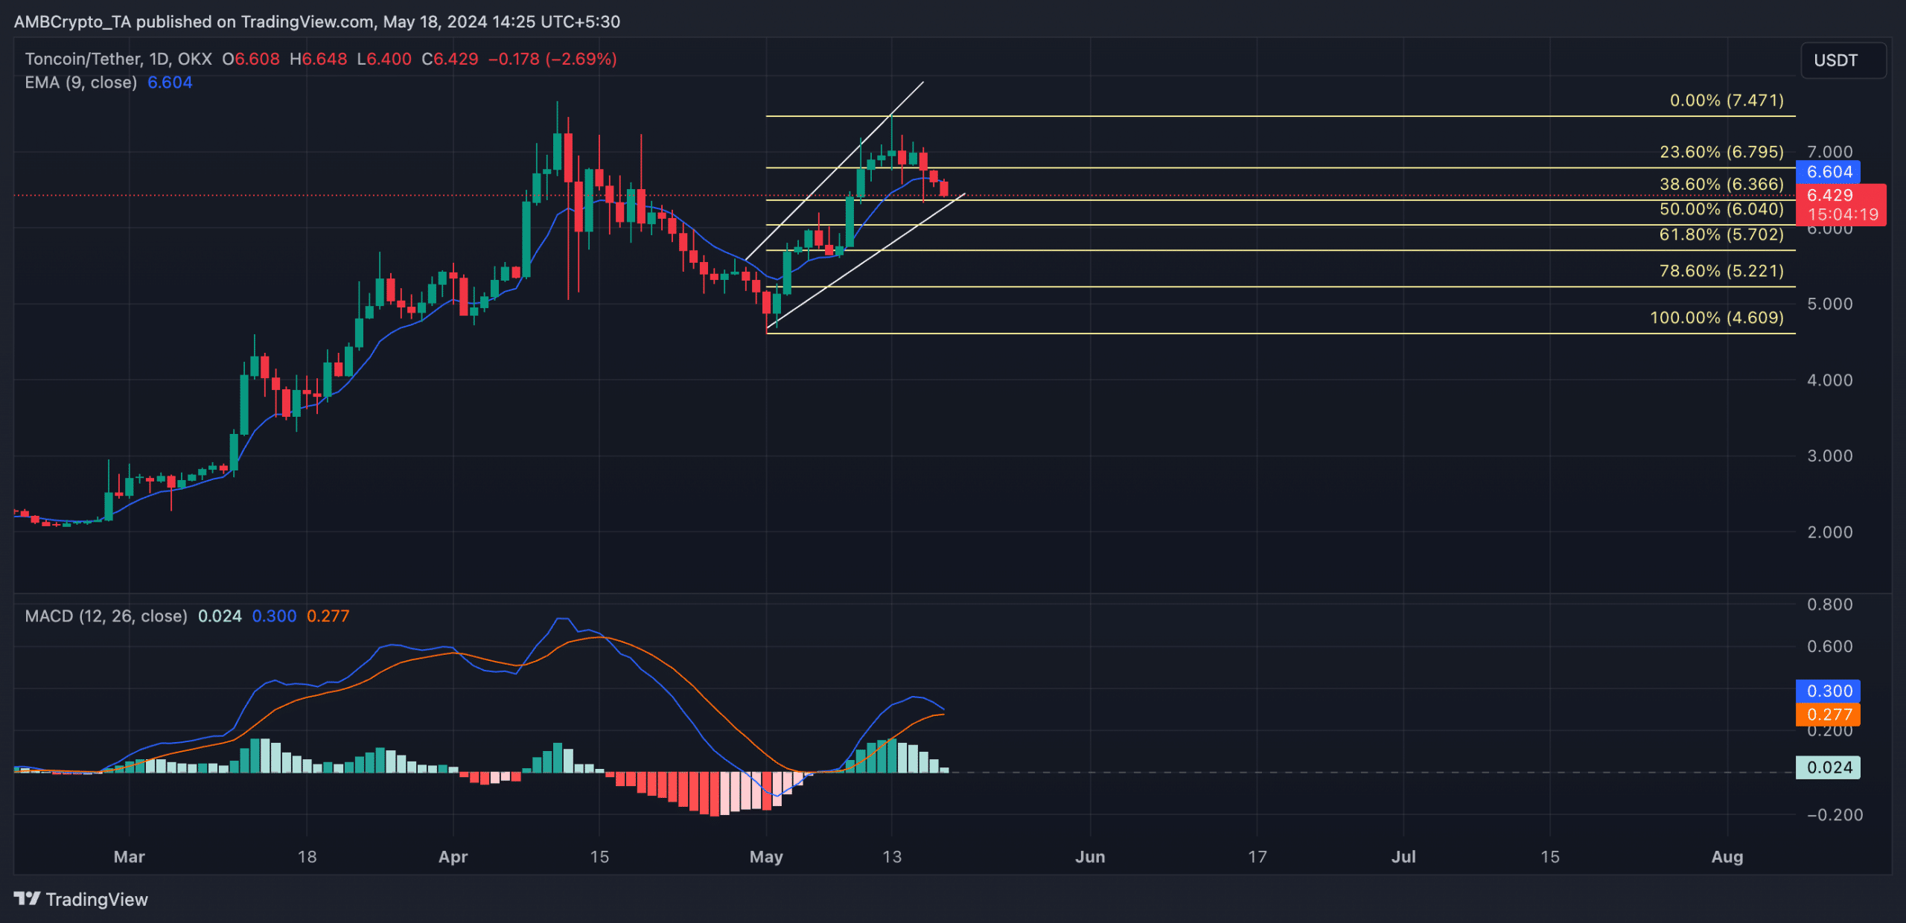Click the 4.000 price axis label
Screen dimensions: 1906x923
coord(1829,380)
